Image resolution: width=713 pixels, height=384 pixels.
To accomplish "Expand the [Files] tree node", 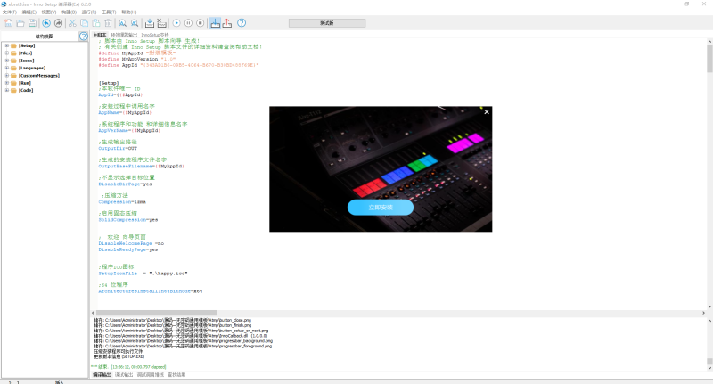I will 7,53.
